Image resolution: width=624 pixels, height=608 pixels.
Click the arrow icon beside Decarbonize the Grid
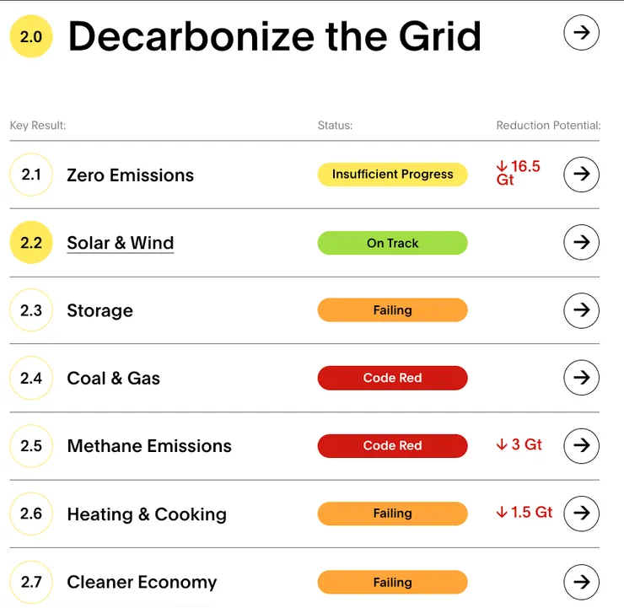(x=581, y=33)
